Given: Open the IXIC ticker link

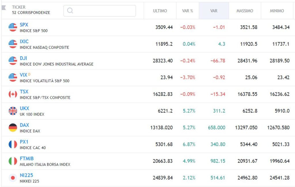Looking at the screenshot, I should point(24,41).
